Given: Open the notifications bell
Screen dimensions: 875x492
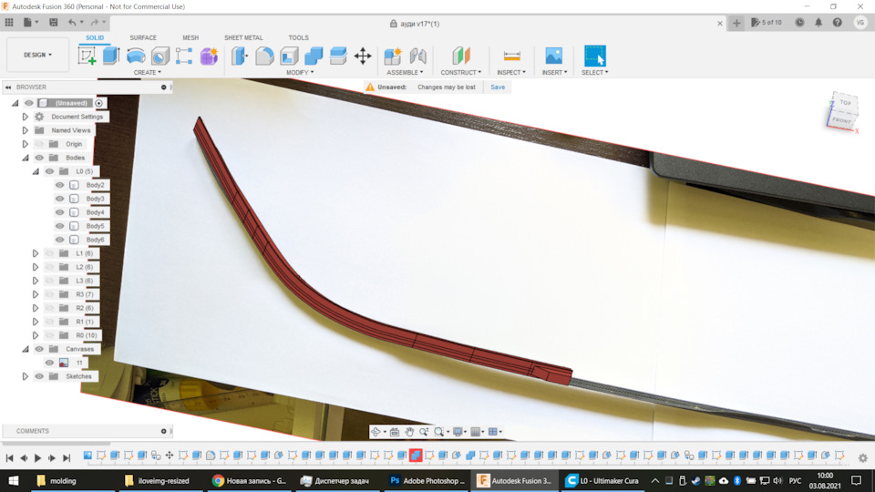Looking at the screenshot, I should click(818, 23).
